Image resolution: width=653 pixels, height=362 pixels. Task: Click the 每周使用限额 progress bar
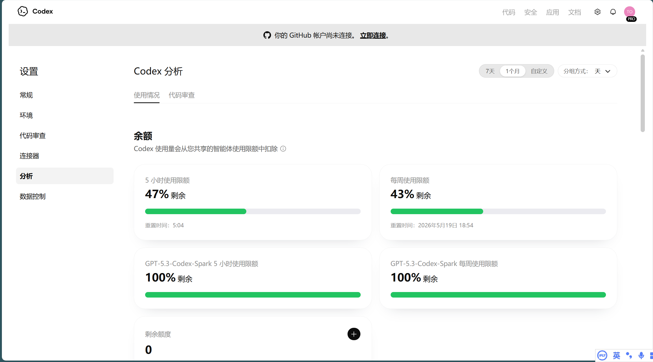pyautogui.click(x=498, y=212)
